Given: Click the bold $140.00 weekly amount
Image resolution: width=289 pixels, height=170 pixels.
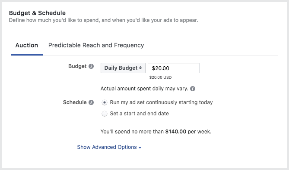Looking at the screenshot, I should (176, 132).
